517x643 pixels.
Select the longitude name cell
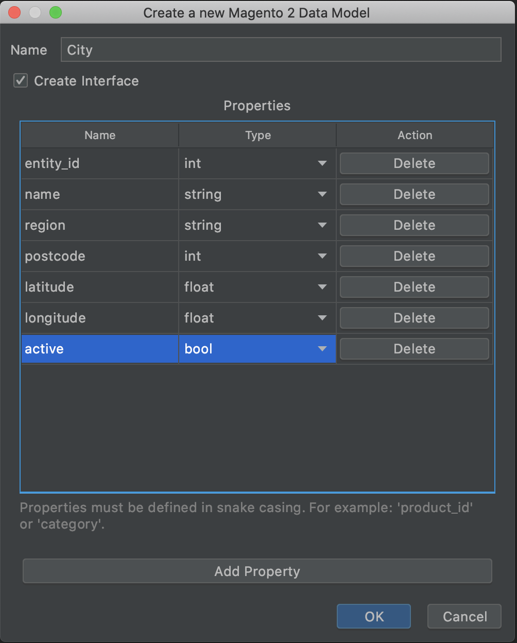(x=100, y=318)
